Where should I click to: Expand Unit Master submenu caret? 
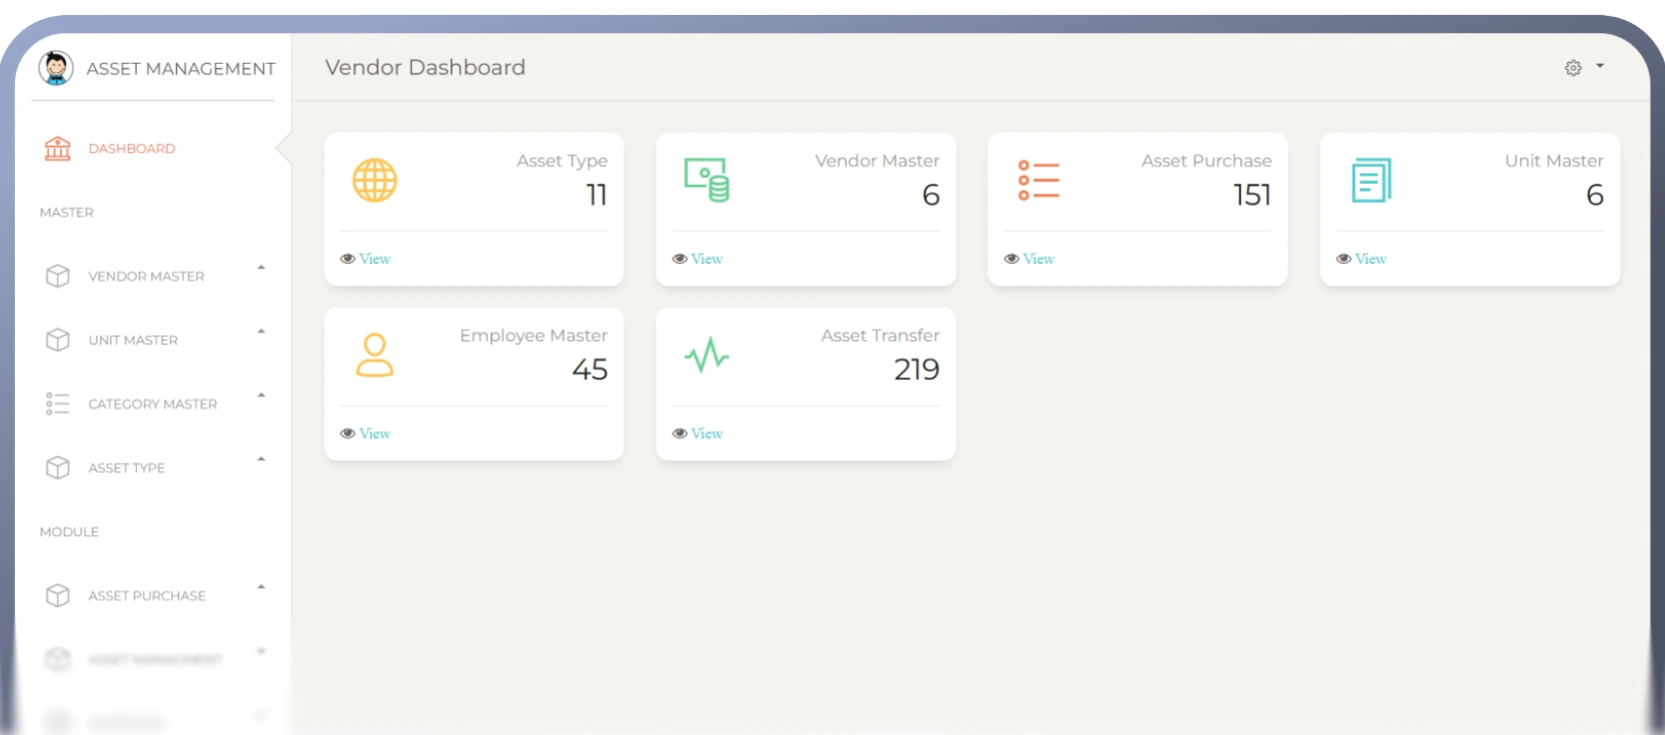pos(261,332)
